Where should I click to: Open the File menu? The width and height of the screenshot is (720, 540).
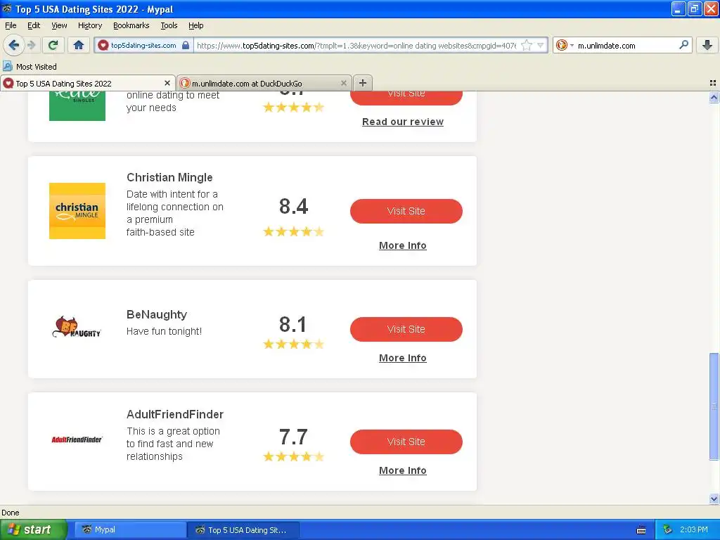click(x=11, y=25)
